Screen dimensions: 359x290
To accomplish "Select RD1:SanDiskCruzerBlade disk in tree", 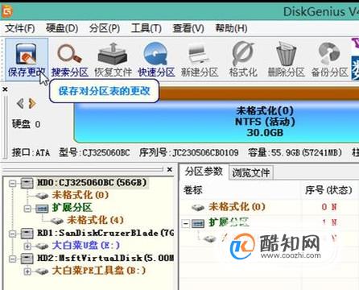I will [105, 233].
